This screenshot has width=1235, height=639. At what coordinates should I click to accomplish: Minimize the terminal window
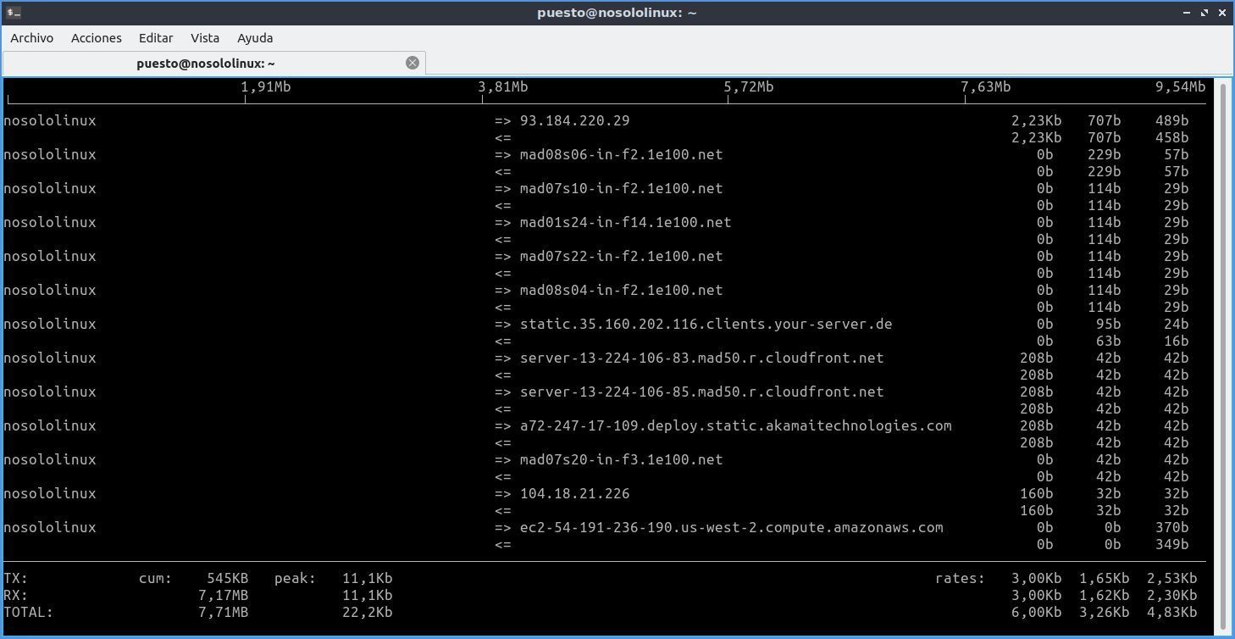1187,13
